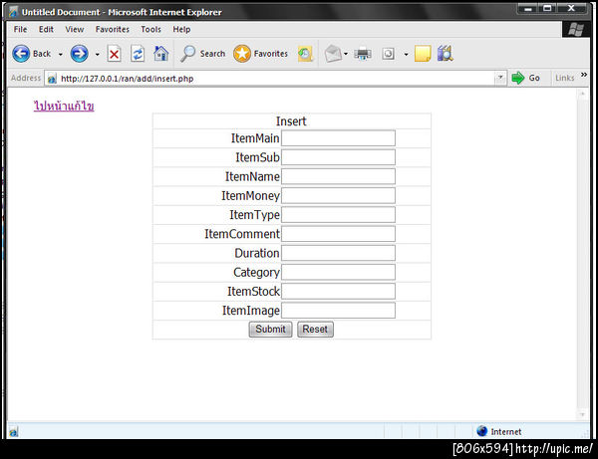Refresh the page with the refresh icon
The height and width of the screenshot is (459, 598).
click(138, 54)
